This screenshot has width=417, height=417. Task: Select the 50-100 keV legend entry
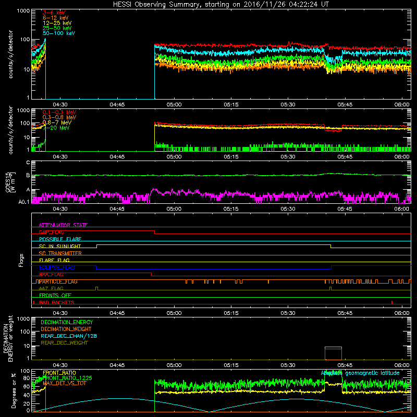pos(58,33)
